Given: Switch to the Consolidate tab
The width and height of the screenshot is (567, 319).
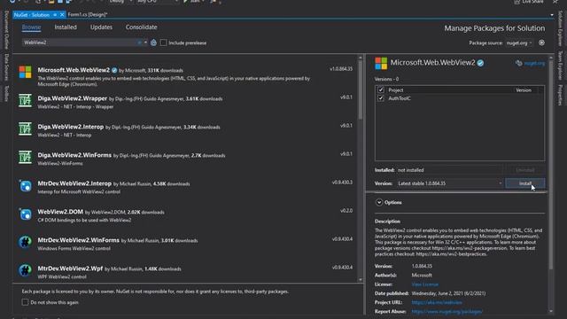Looking at the screenshot, I should tap(142, 27).
